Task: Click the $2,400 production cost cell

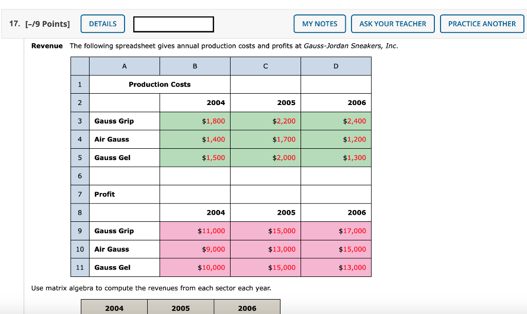Action: 336,121
